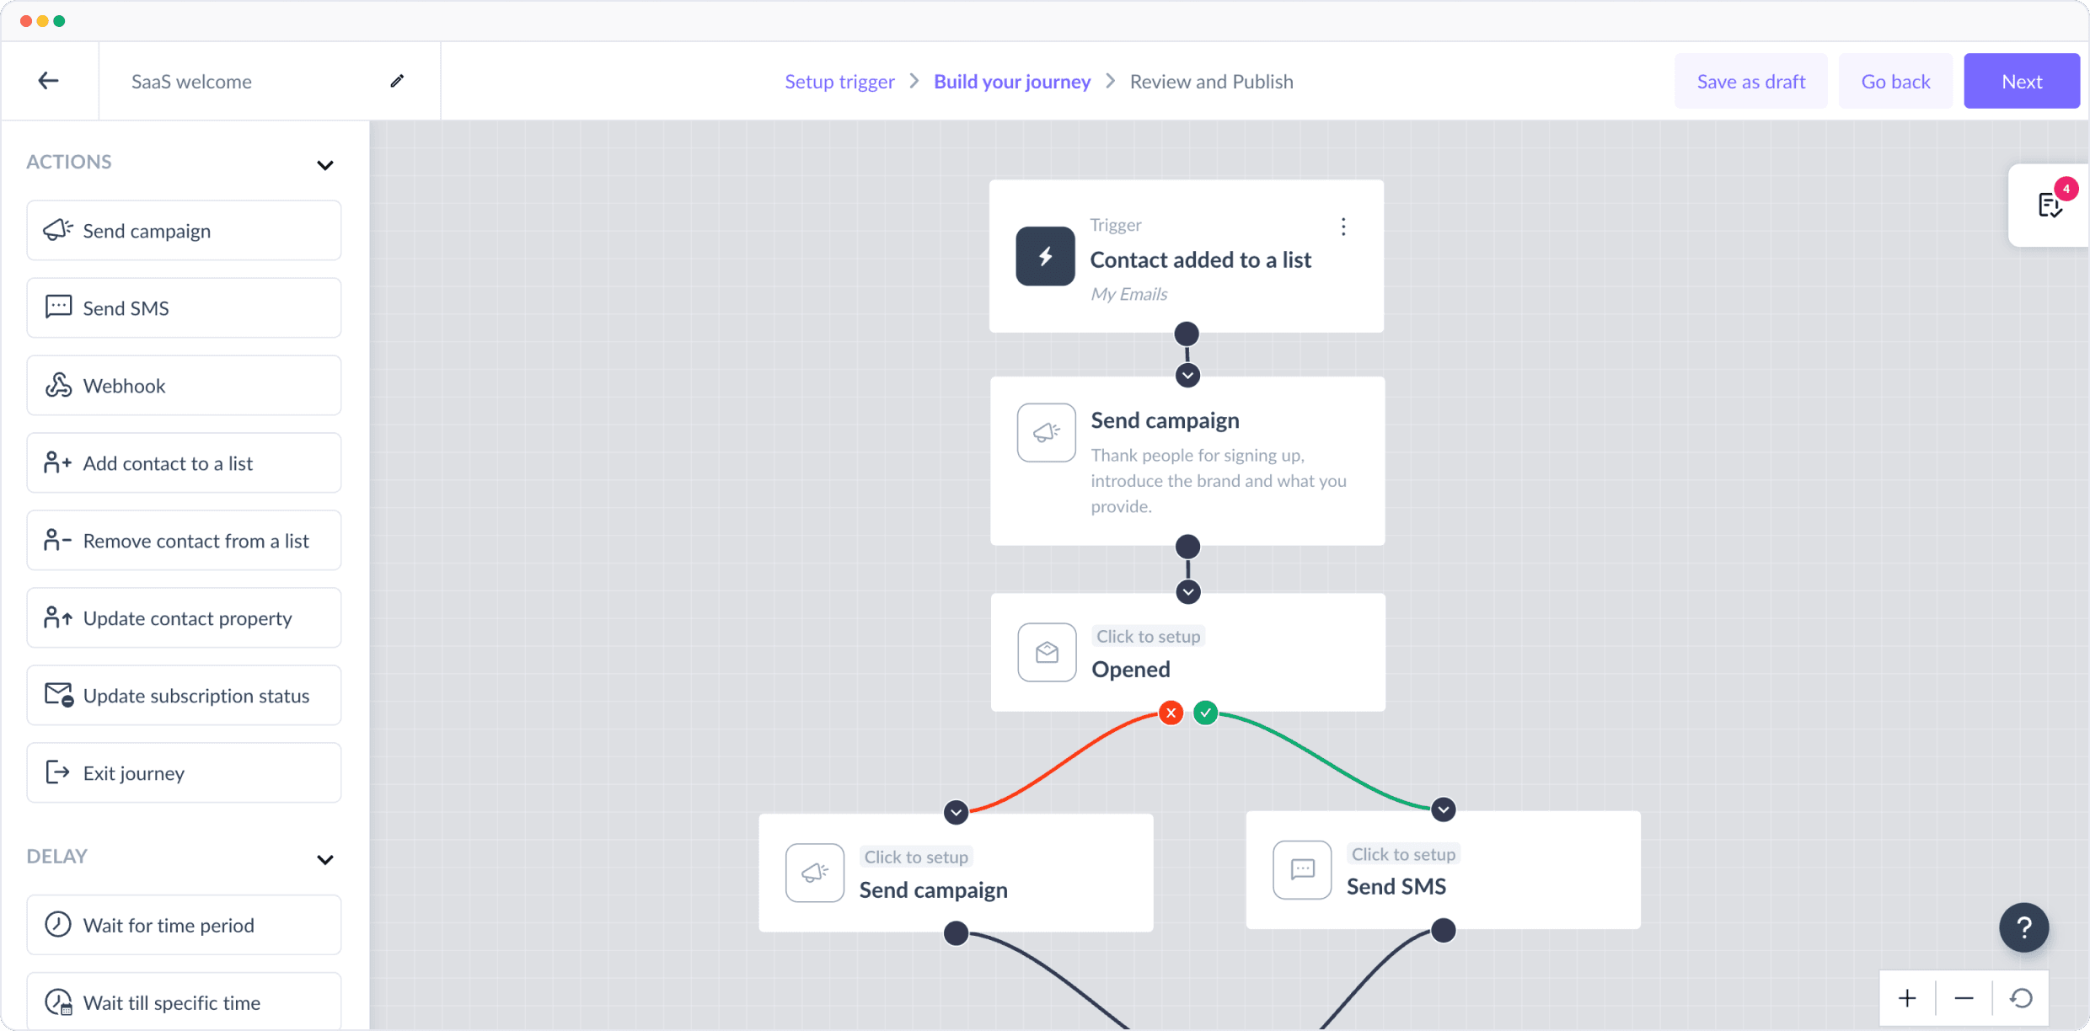Select the red No branch connector
The image size is (2090, 1031).
[x=1171, y=713]
